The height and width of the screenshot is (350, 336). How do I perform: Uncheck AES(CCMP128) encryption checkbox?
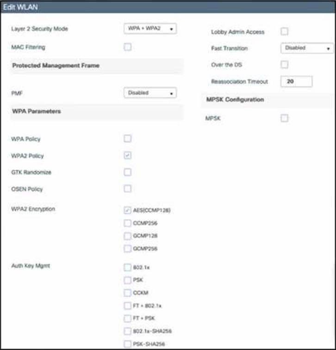pos(128,210)
